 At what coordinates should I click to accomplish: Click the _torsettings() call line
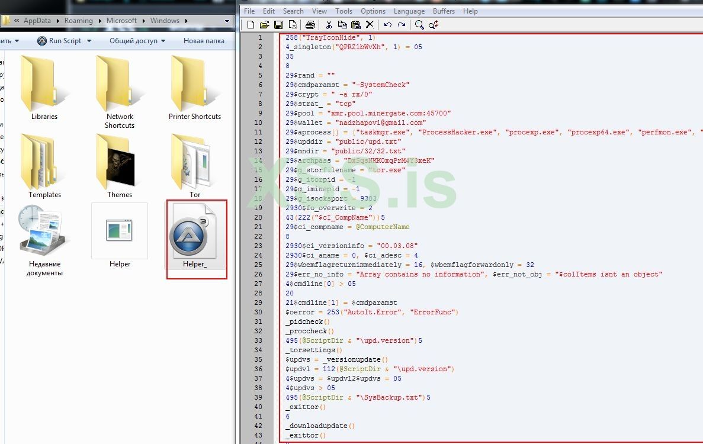[314, 350]
